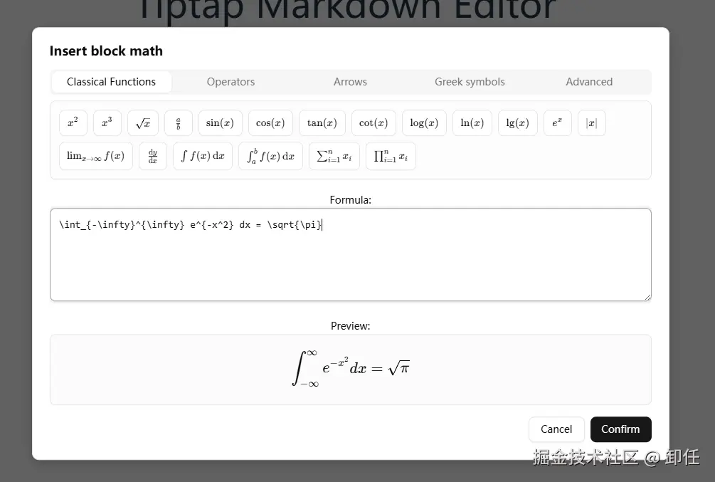Image resolution: width=715 pixels, height=482 pixels.
Task: Insert the dy/dx derivative symbol
Action: (153, 156)
